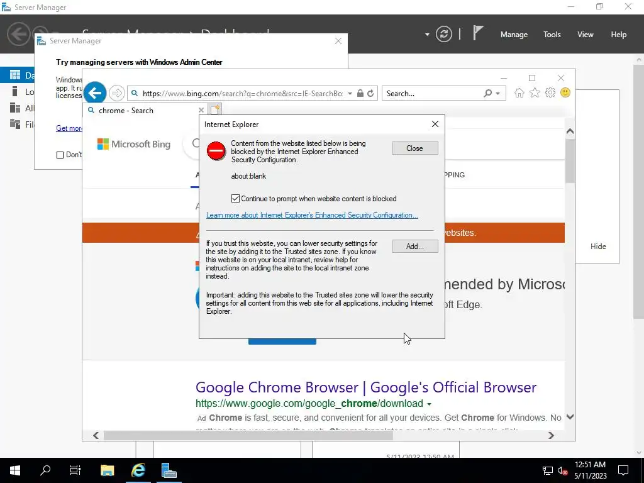
Task: Close the Windows Admin Center popup
Action: (338, 41)
